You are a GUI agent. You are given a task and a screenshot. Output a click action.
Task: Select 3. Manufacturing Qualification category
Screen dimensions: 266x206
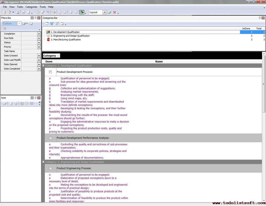[x=66, y=39]
